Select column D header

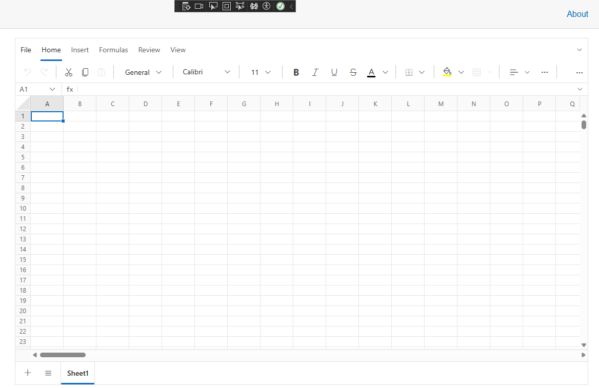click(x=146, y=104)
